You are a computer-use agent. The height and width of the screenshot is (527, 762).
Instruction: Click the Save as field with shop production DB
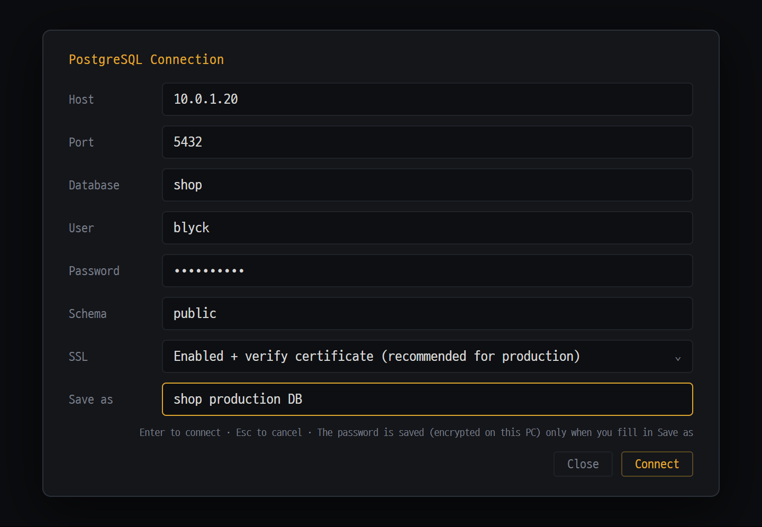(428, 399)
